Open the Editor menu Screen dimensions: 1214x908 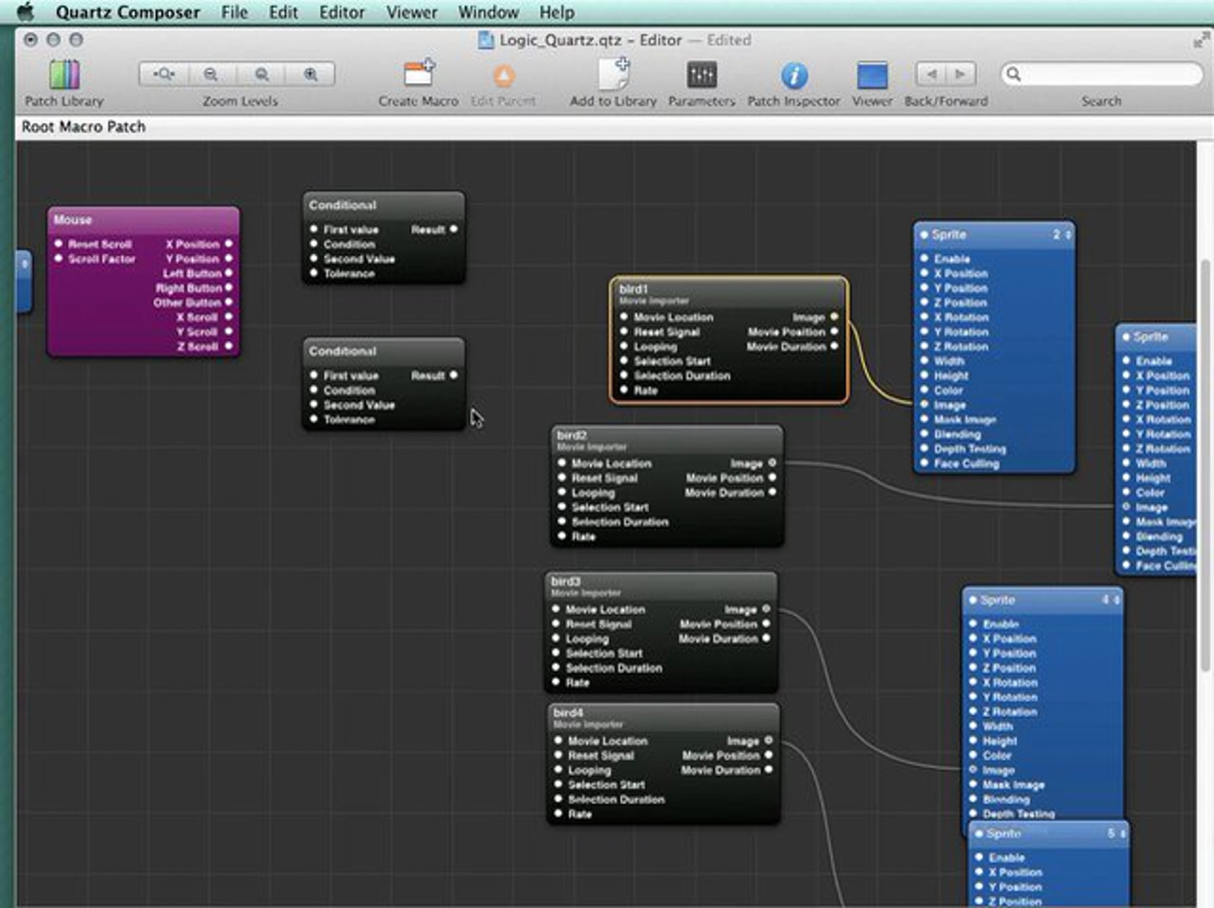coord(342,12)
